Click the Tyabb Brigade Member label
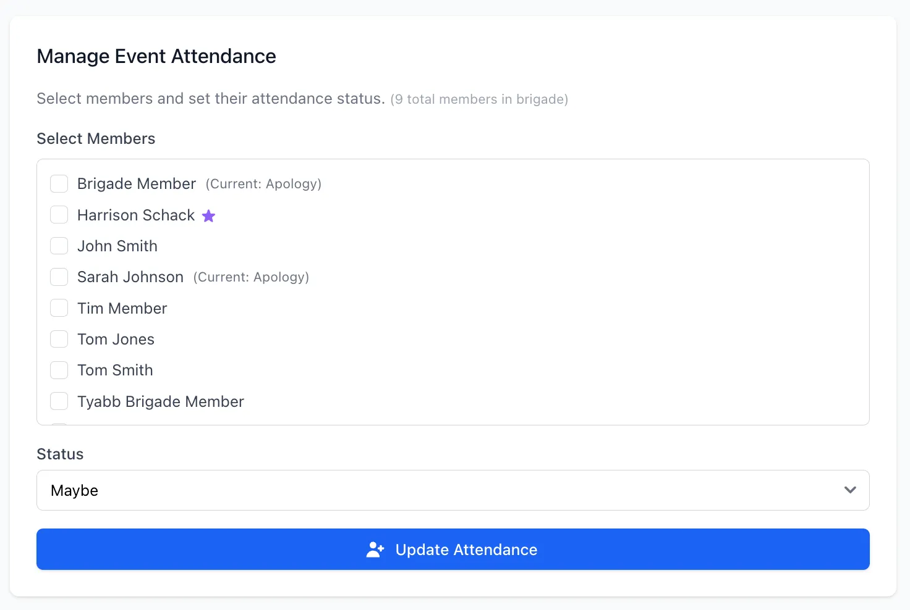The image size is (910, 610). pyautogui.click(x=161, y=401)
